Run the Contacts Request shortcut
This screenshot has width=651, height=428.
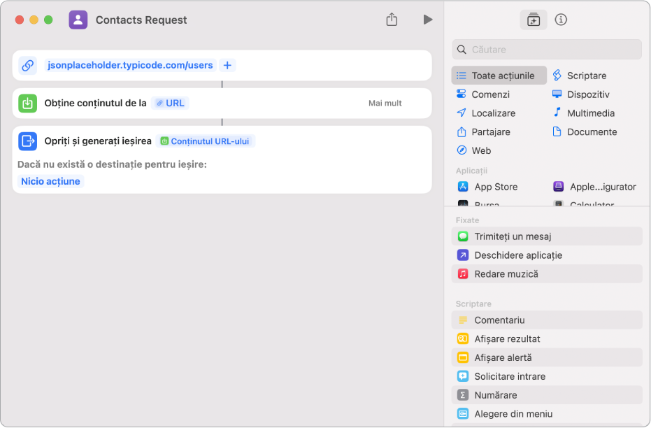(x=428, y=20)
